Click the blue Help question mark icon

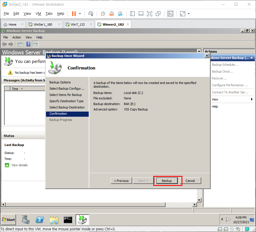coord(28,44)
